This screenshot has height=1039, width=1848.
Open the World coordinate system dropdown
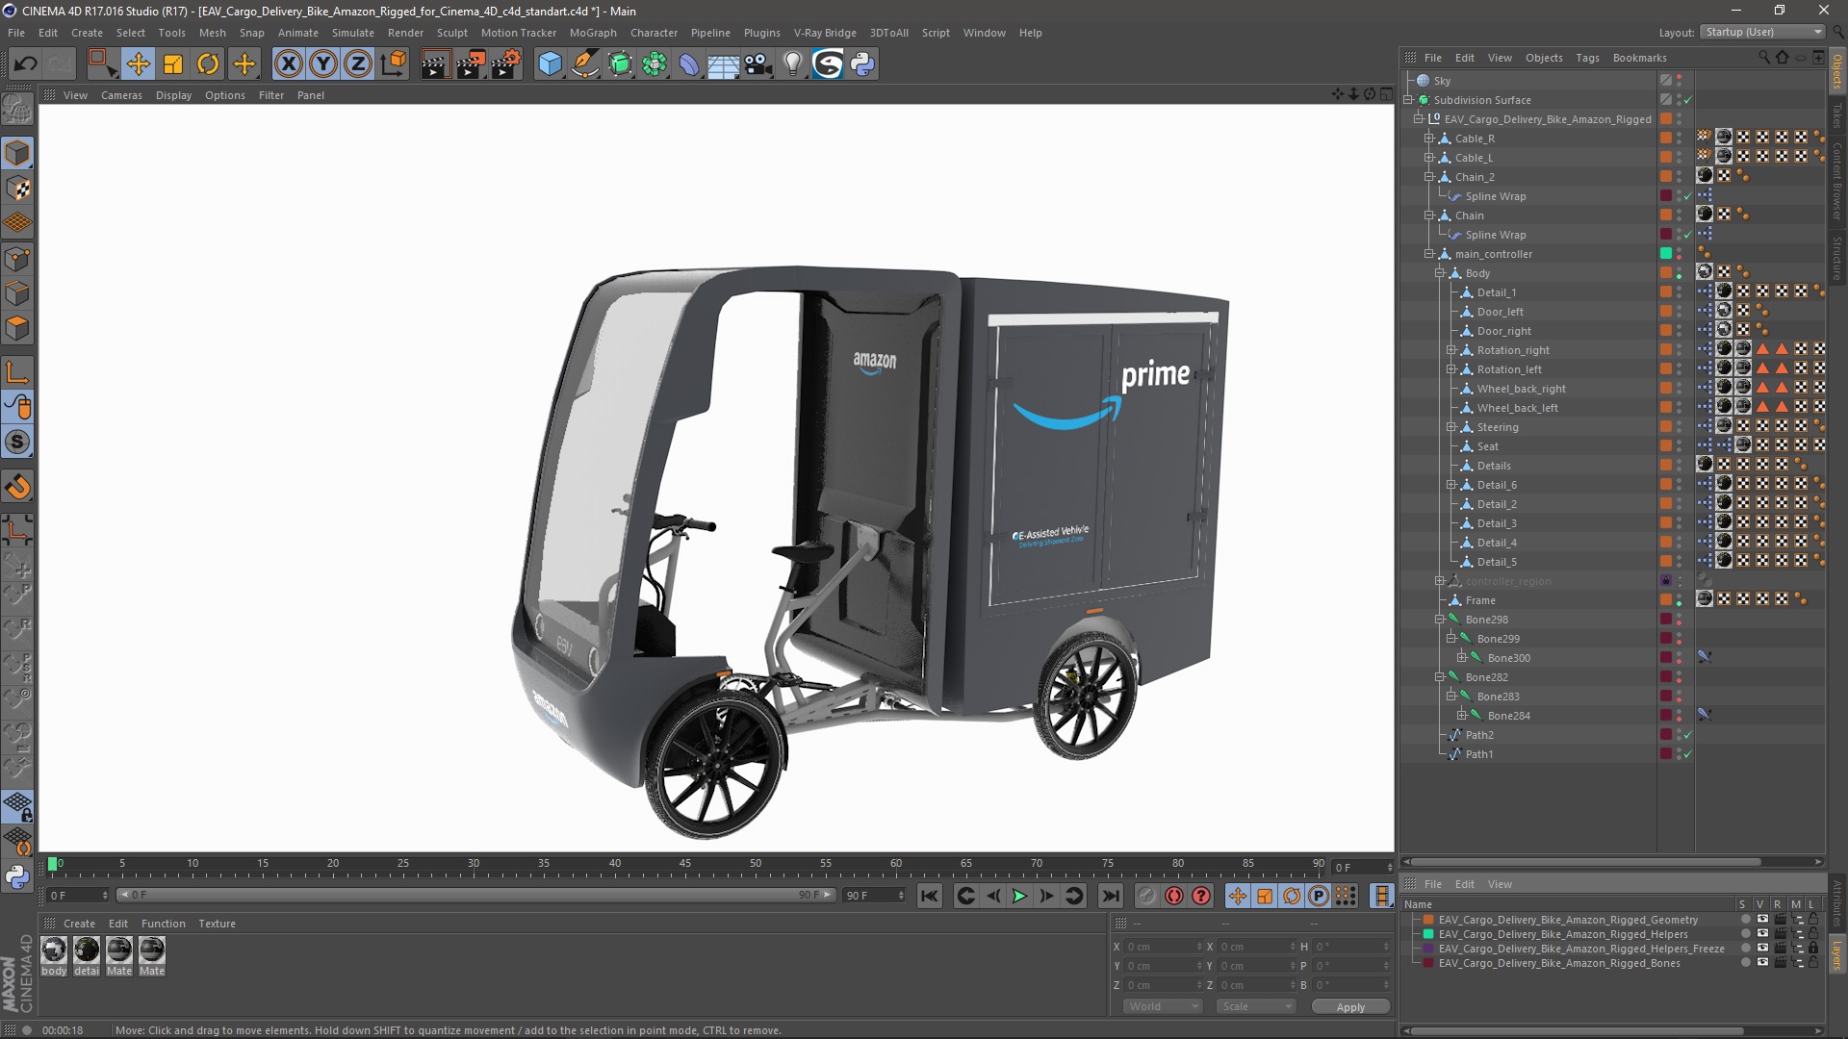pyautogui.click(x=1163, y=1006)
